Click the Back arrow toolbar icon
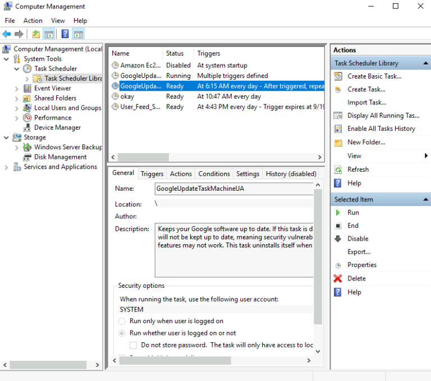431x381 pixels. pos(7,34)
